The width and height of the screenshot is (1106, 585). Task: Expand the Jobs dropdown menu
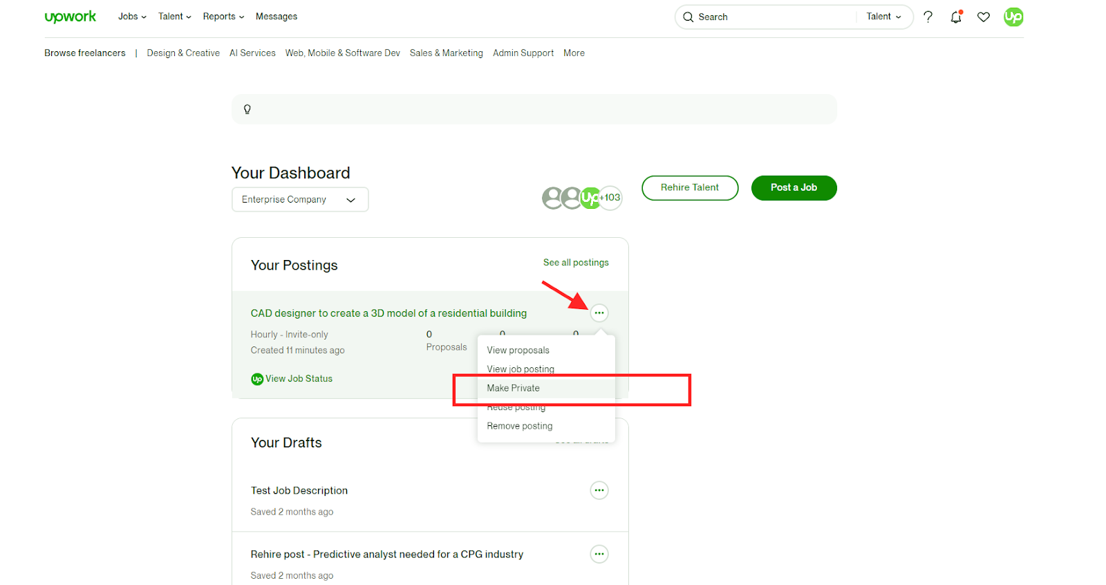click(x=132, y=17)
